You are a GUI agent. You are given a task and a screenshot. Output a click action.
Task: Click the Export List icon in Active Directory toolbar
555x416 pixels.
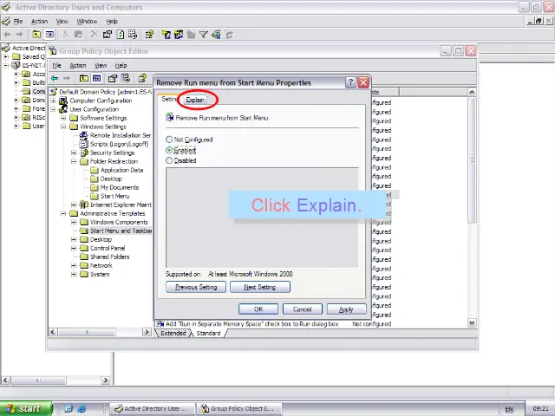(x=133, y=35)
